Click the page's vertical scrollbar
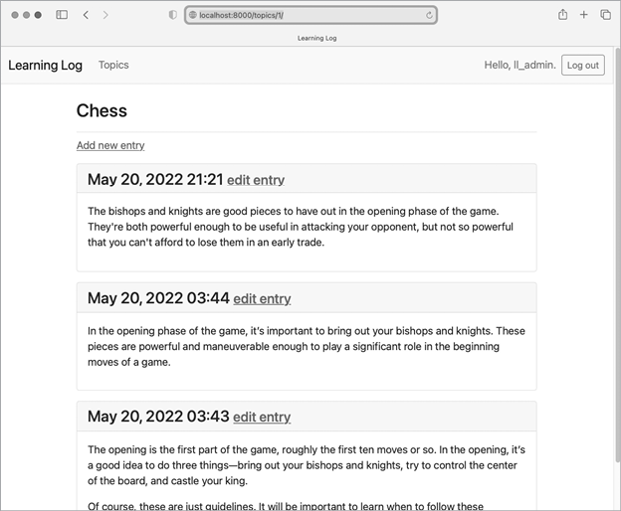The image size is (621, 511). 617,249
